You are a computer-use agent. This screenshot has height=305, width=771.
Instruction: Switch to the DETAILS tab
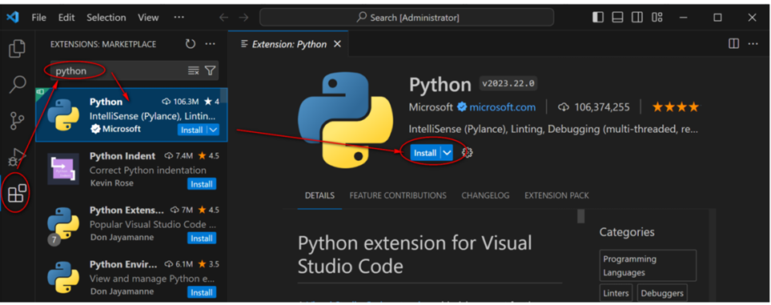click(x=319, y=195)
